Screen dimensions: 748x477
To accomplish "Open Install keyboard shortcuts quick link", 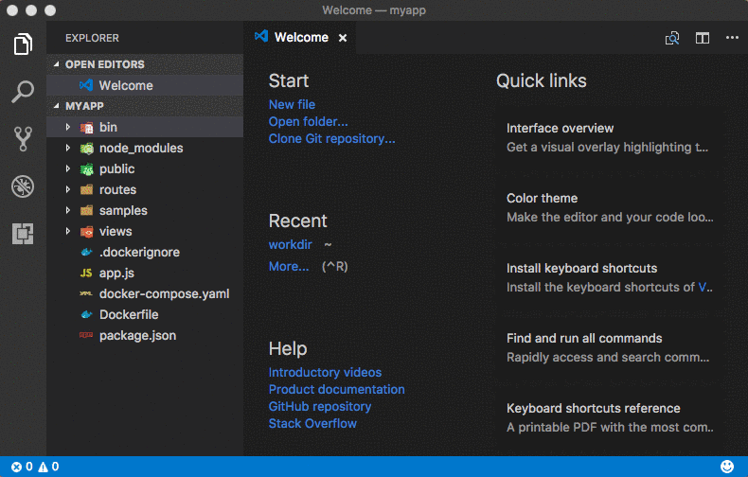I will 608,278.
